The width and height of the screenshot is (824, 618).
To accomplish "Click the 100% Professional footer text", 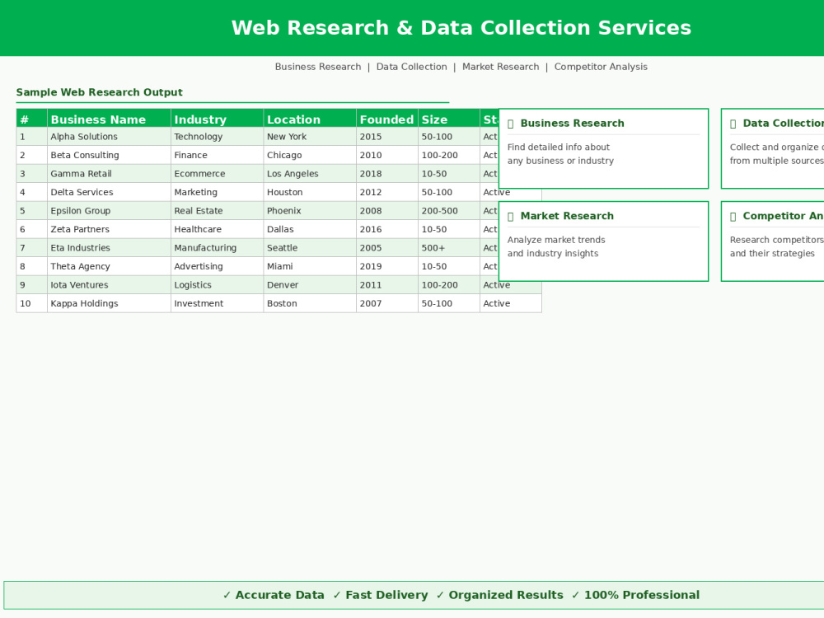I will pyautogui.click(x=642, y=595).
